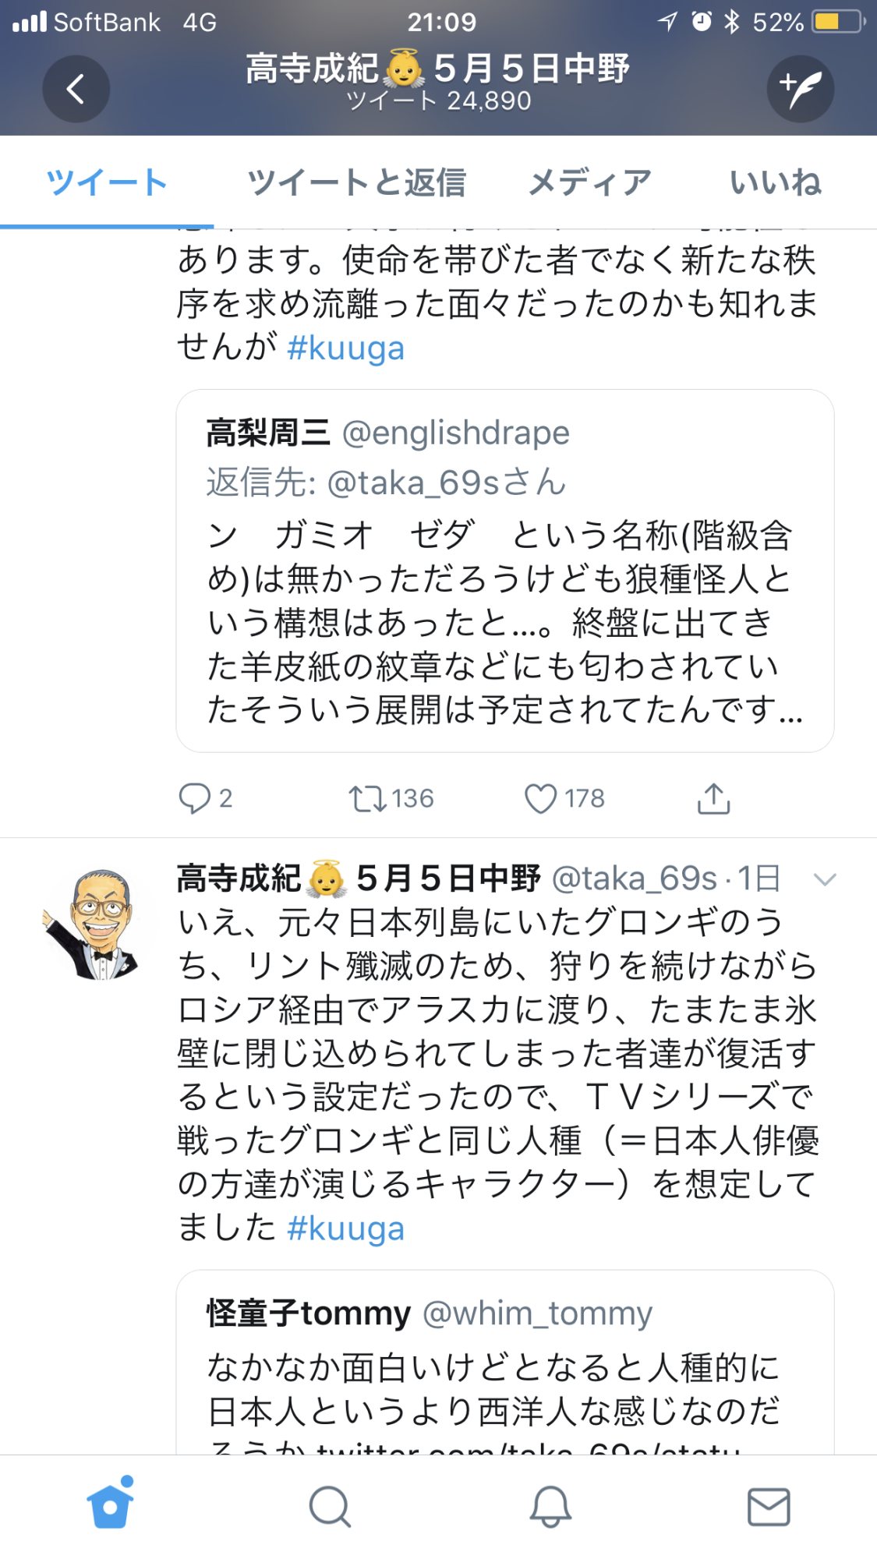The width and height of the screenshot is (877, 1559).
Task: Switch to メディア tab
Action: [590, 182]
